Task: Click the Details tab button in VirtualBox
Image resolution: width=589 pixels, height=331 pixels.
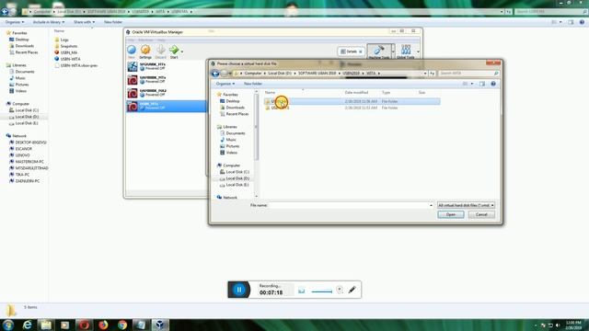Action: coord(352,51)
